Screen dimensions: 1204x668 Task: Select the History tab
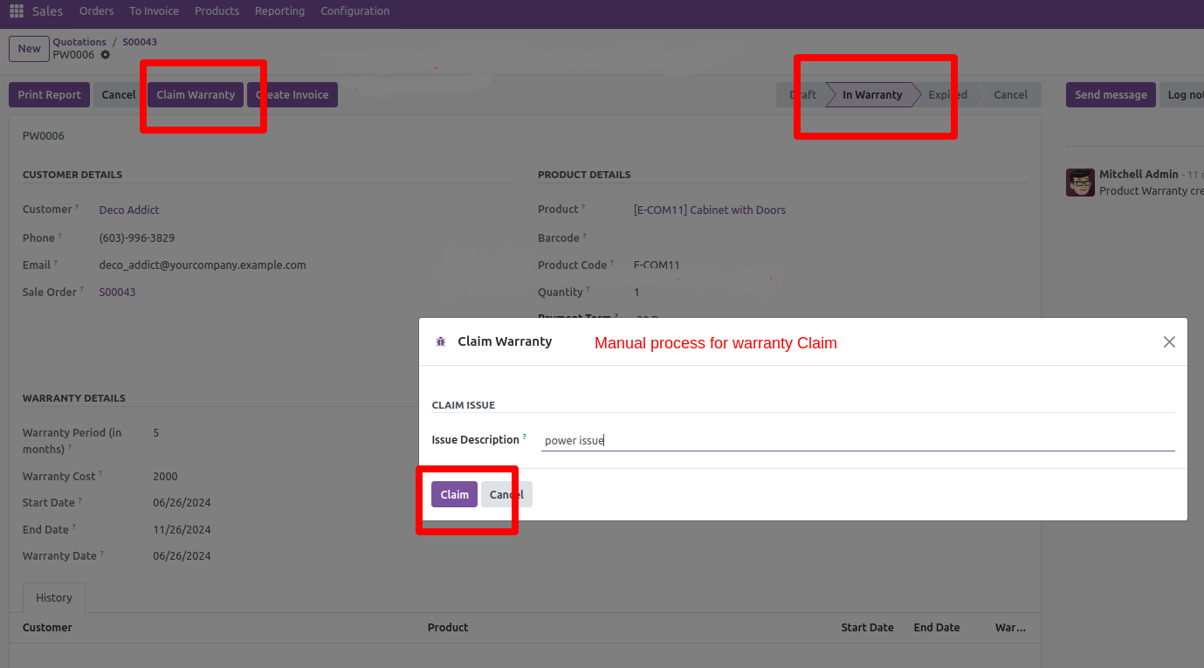pyautogui.click(x=54, y=598)
